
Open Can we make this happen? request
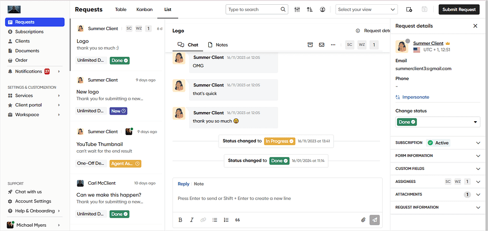[x=117, y=199]
